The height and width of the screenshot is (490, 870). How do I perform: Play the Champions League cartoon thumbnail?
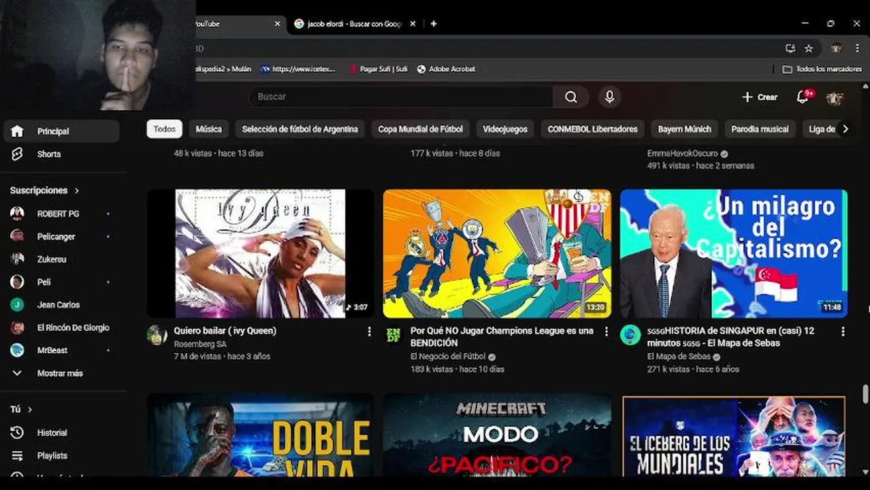(497, 254)
